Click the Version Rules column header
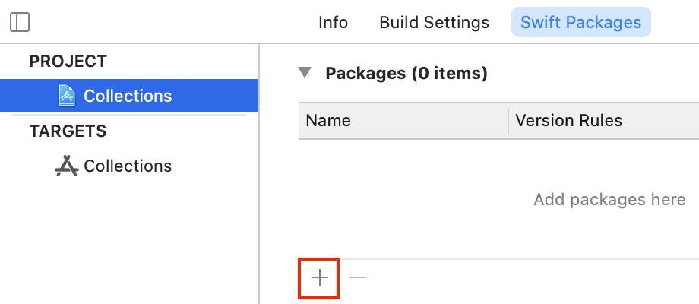The image size is (699, 304). point(568,120)
